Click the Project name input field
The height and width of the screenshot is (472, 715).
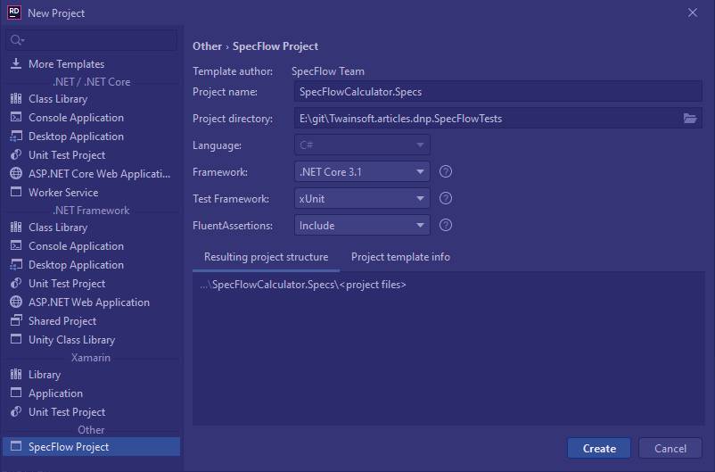(x=498, y=92)
